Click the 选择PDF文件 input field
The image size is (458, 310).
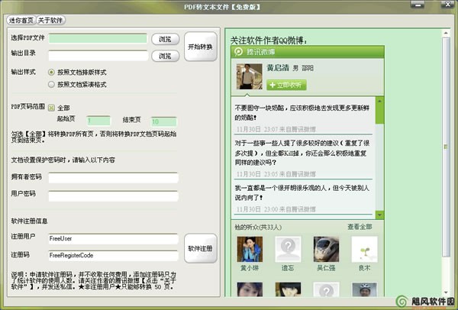click(x=98, y=39)
